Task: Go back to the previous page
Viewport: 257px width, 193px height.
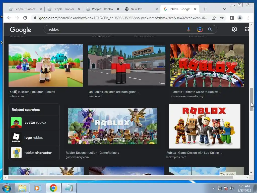Action: pyautogui.click(x=9, y=18)
